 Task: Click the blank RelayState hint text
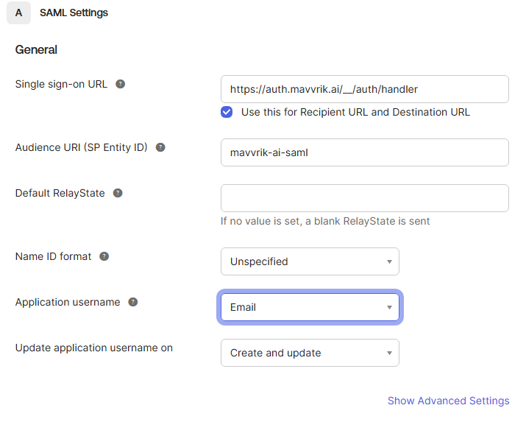pos(325,221)
